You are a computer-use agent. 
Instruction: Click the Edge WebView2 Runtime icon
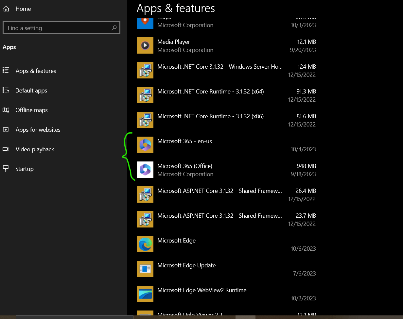[145, 294]
